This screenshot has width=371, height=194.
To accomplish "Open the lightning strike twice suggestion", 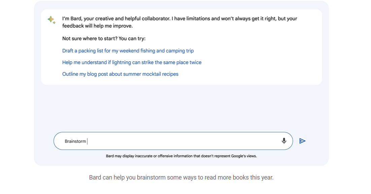I will (x=132, y=62).
